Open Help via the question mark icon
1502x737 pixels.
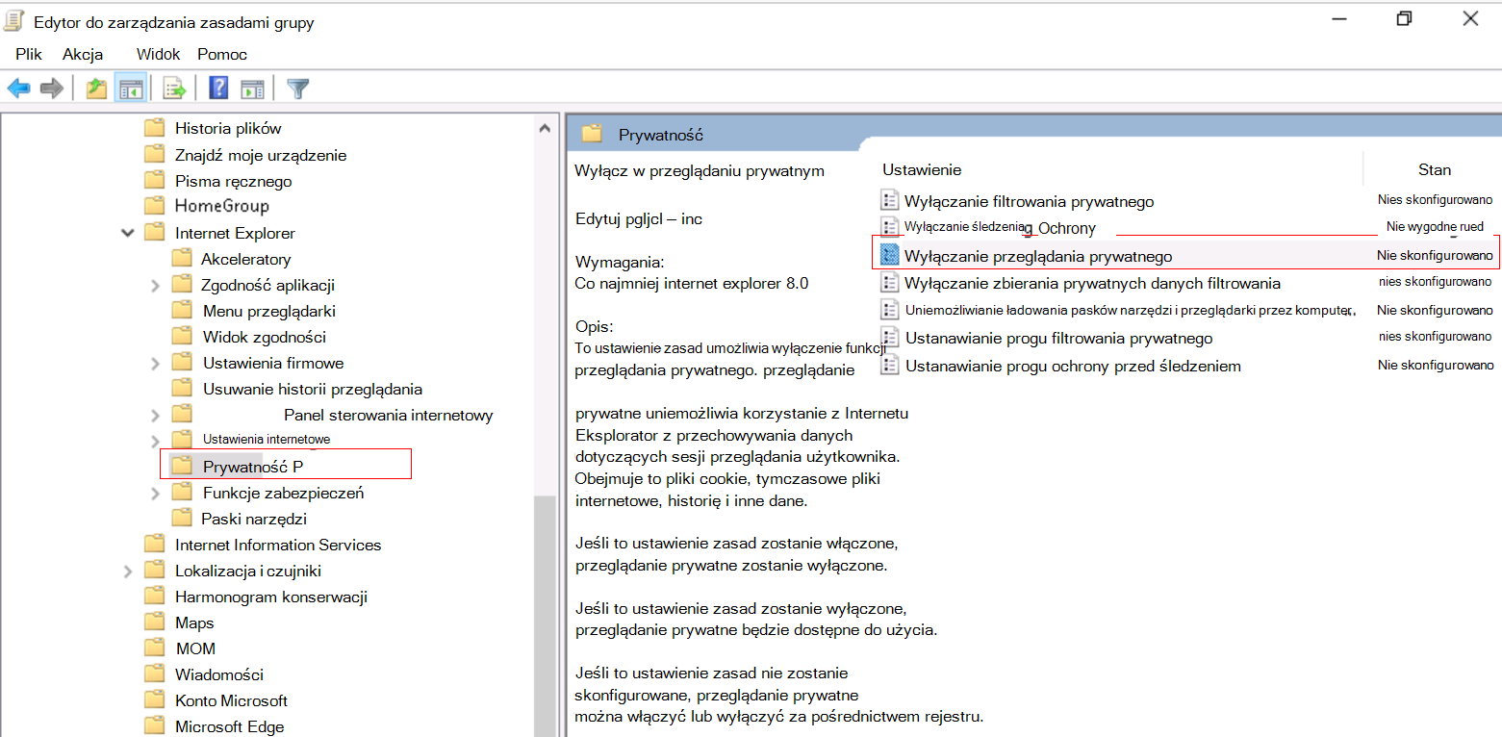[x=217, y=88]
